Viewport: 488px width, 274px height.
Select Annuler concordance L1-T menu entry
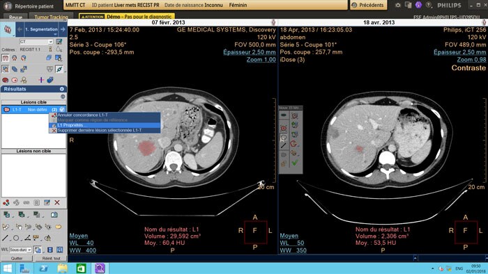(x=105, y=115)
